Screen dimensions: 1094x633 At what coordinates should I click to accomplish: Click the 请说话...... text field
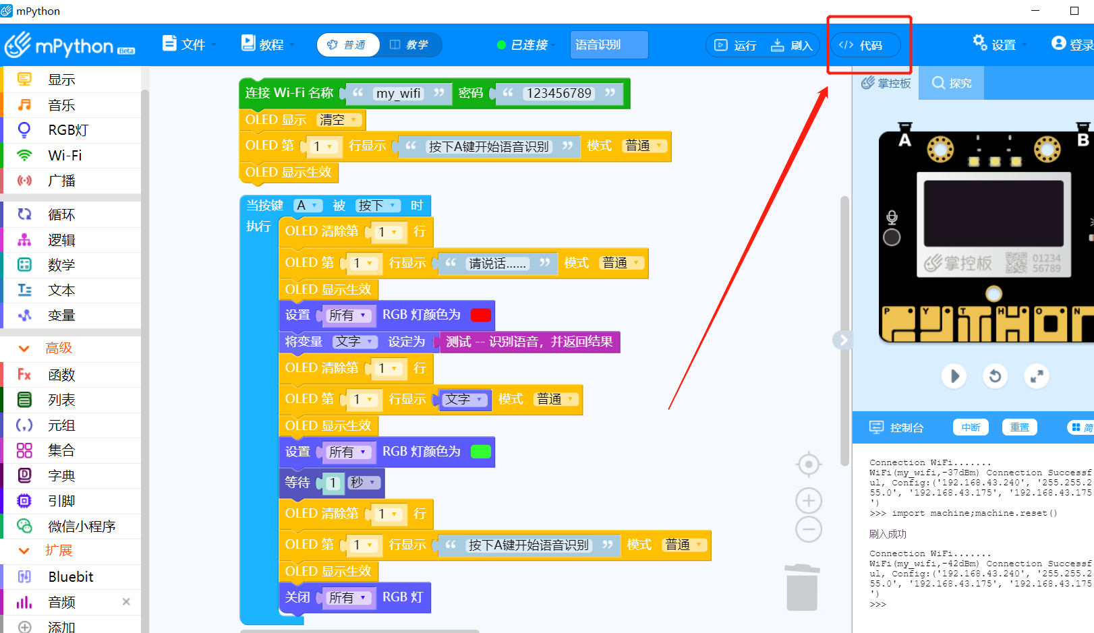click(498, 264)
